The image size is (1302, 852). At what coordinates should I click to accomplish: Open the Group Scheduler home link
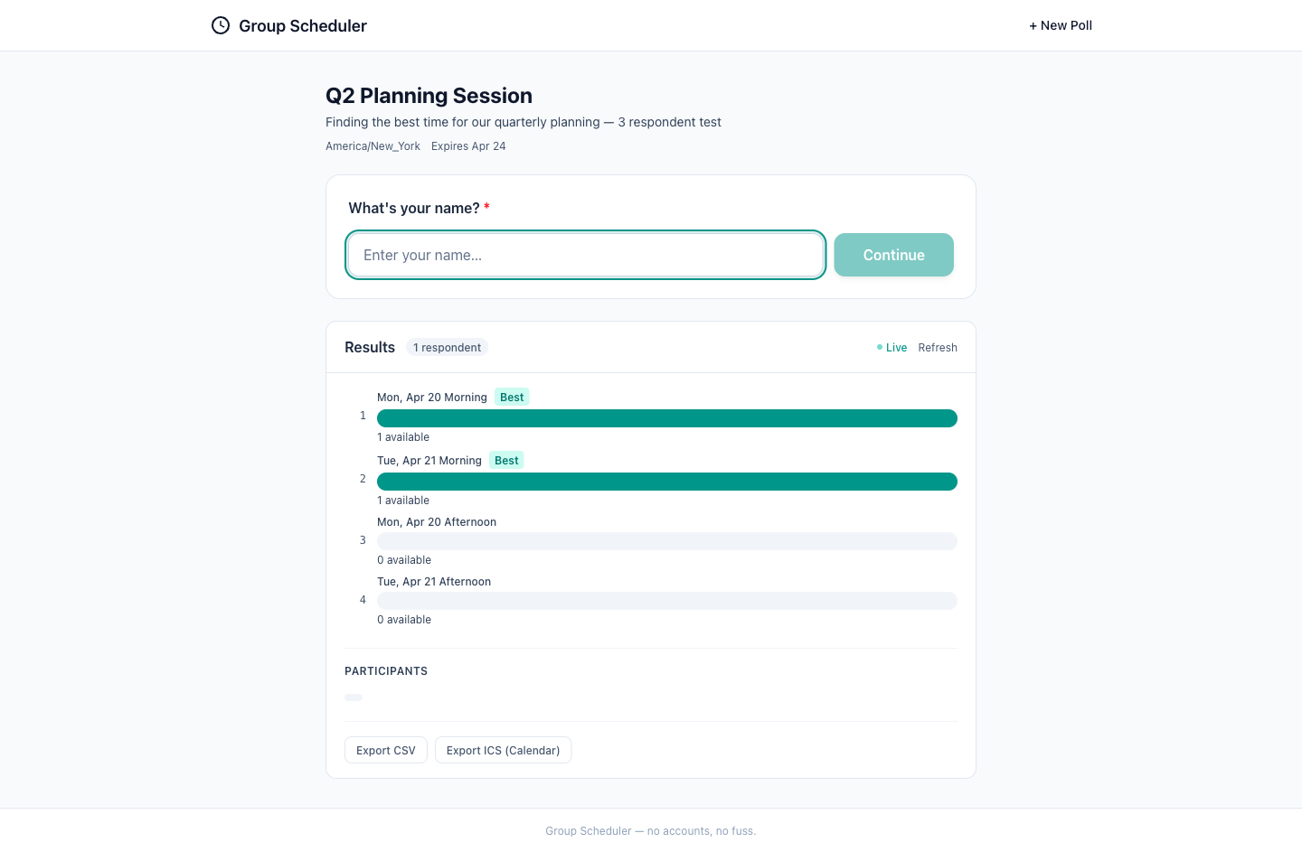[x=302, y=26]
